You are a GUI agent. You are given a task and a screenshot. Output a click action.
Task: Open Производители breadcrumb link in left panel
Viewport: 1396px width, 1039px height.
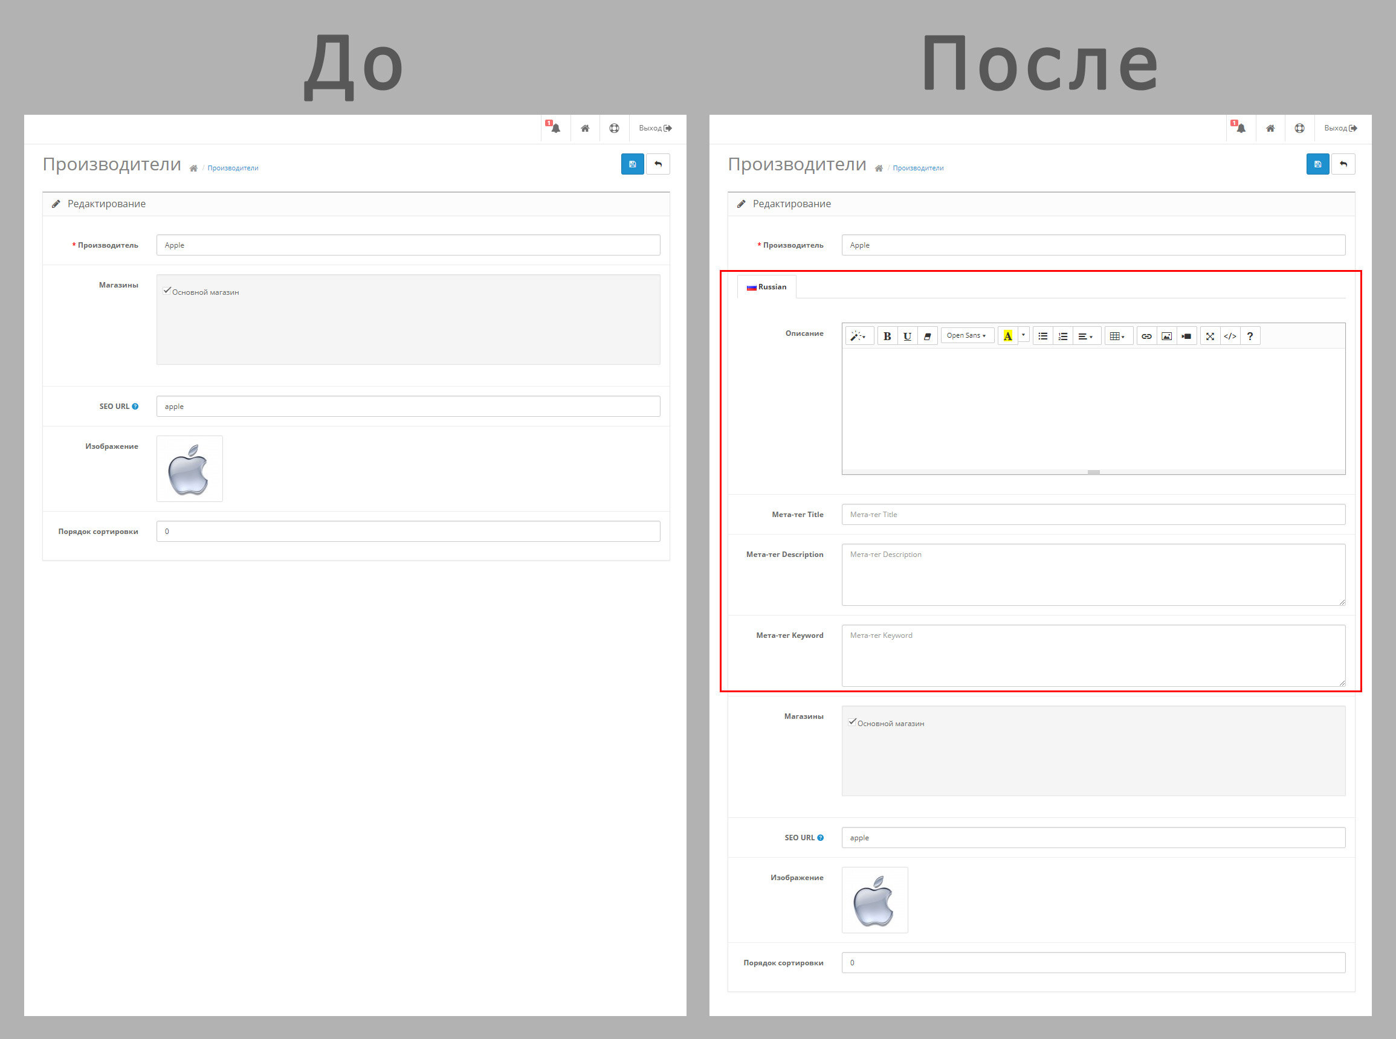[x=233, y=168]
